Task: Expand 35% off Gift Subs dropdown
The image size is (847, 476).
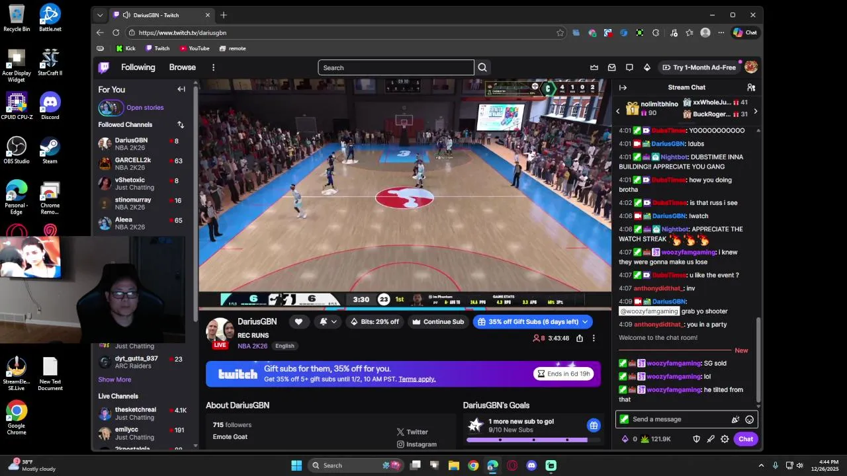Action: coord(585,322)
